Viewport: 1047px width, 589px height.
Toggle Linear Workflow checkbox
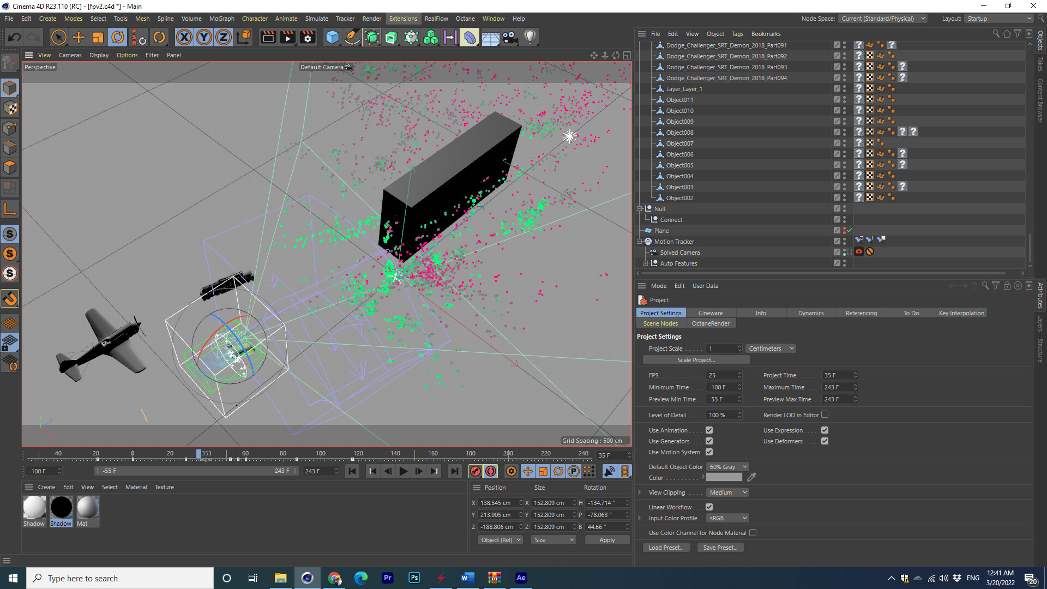click(x=709, y=507)
